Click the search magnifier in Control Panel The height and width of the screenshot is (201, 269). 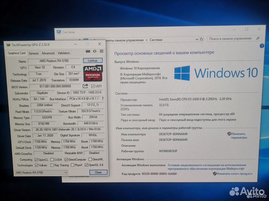coord(257,38)
